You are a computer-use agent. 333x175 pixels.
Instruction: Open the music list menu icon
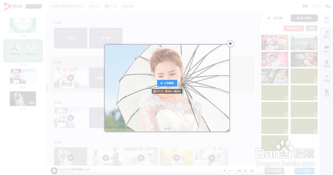252,171
